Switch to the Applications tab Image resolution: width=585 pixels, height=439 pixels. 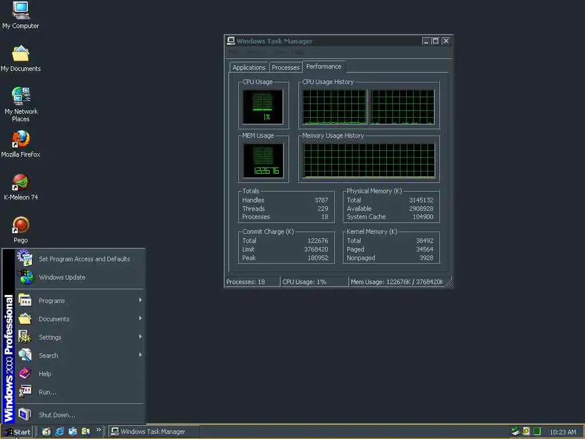point(249,67)
